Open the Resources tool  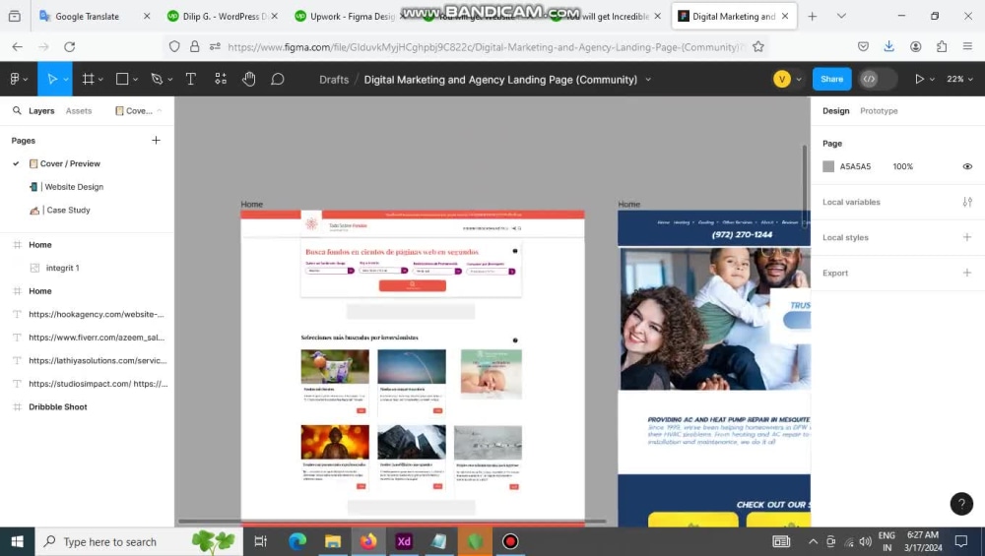pyautogui.click(x=221, y=79)
